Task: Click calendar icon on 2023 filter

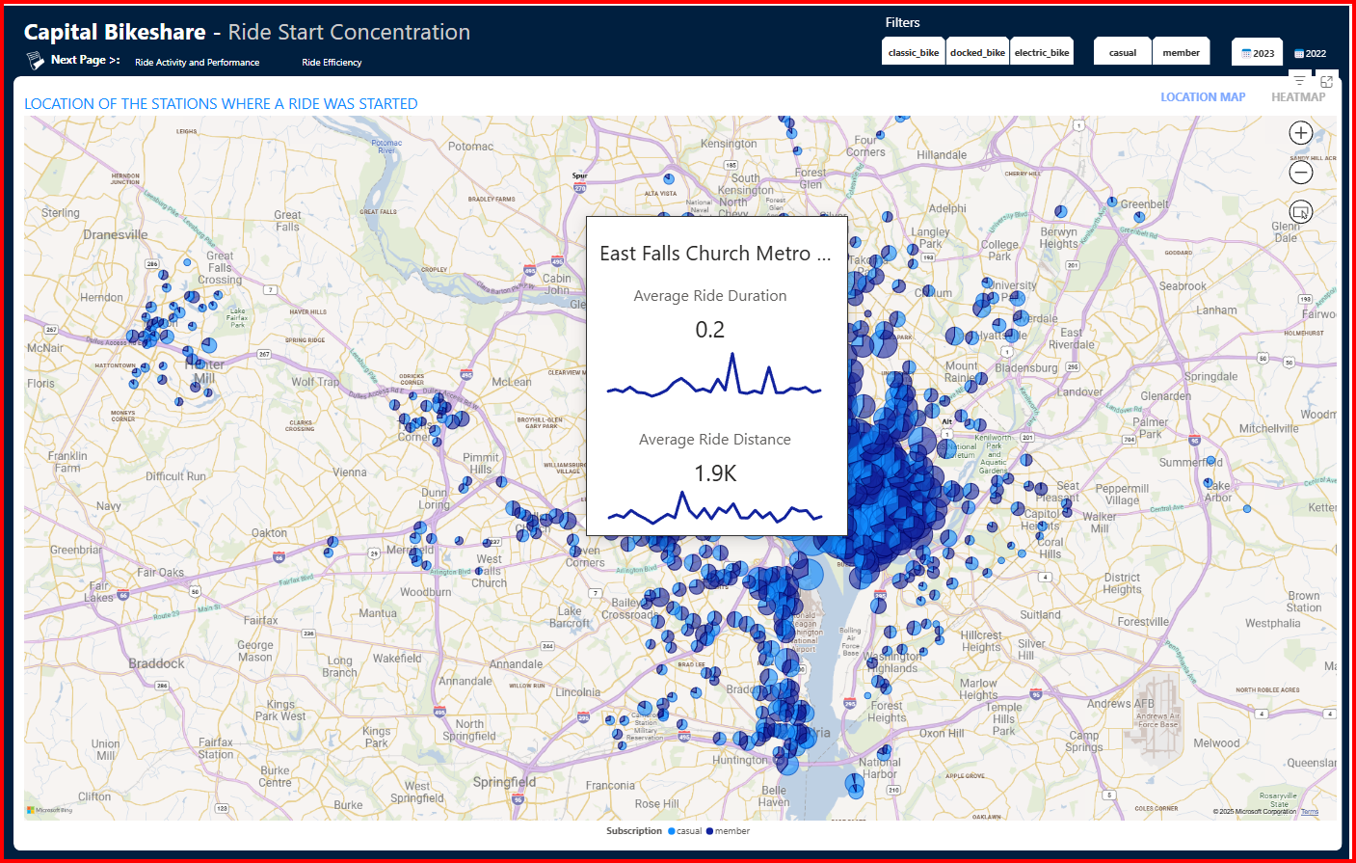Action: pyautogui.click(x=1246, y=54)
